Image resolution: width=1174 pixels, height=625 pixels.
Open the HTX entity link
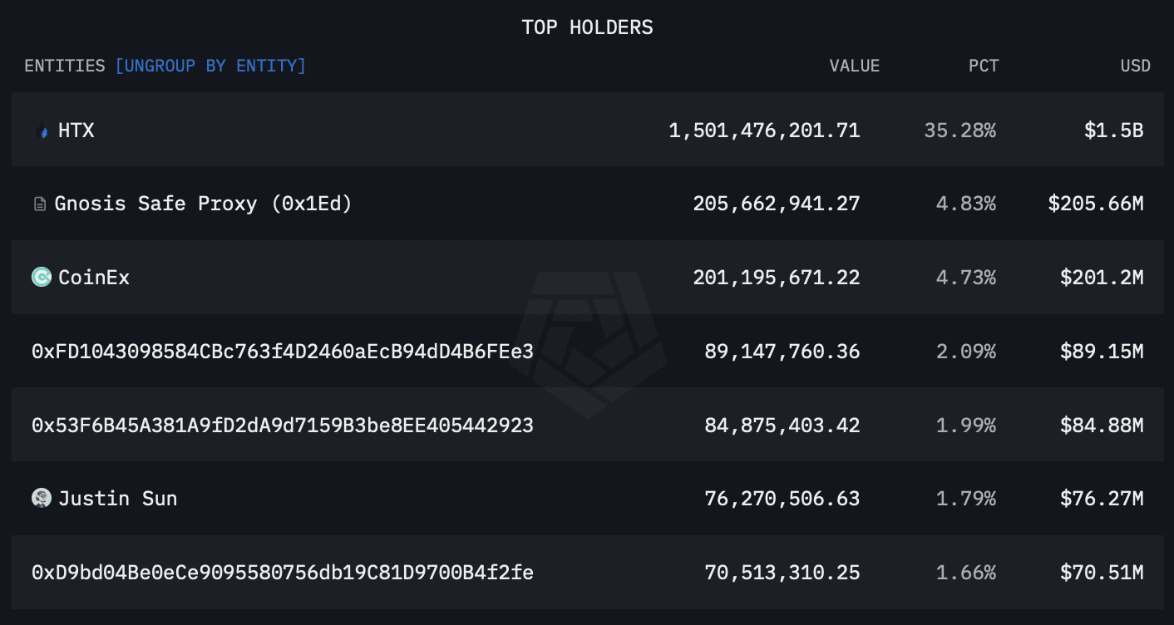76,130
